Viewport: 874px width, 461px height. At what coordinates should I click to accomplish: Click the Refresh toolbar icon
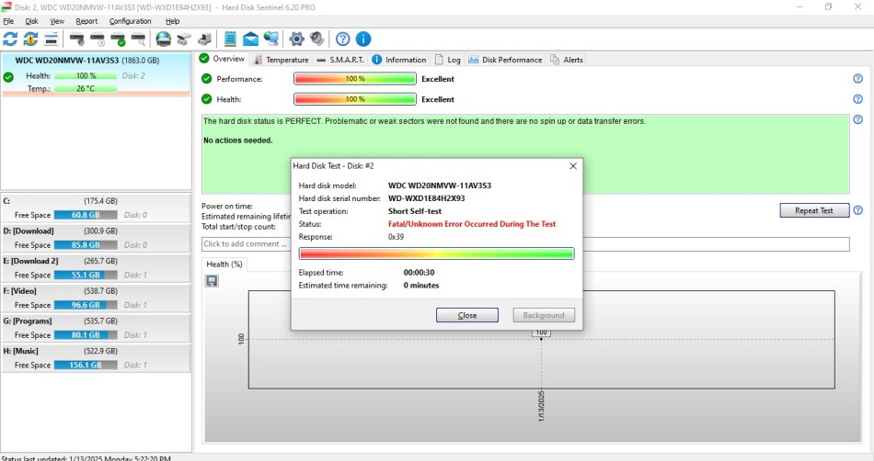pos(10,39)
